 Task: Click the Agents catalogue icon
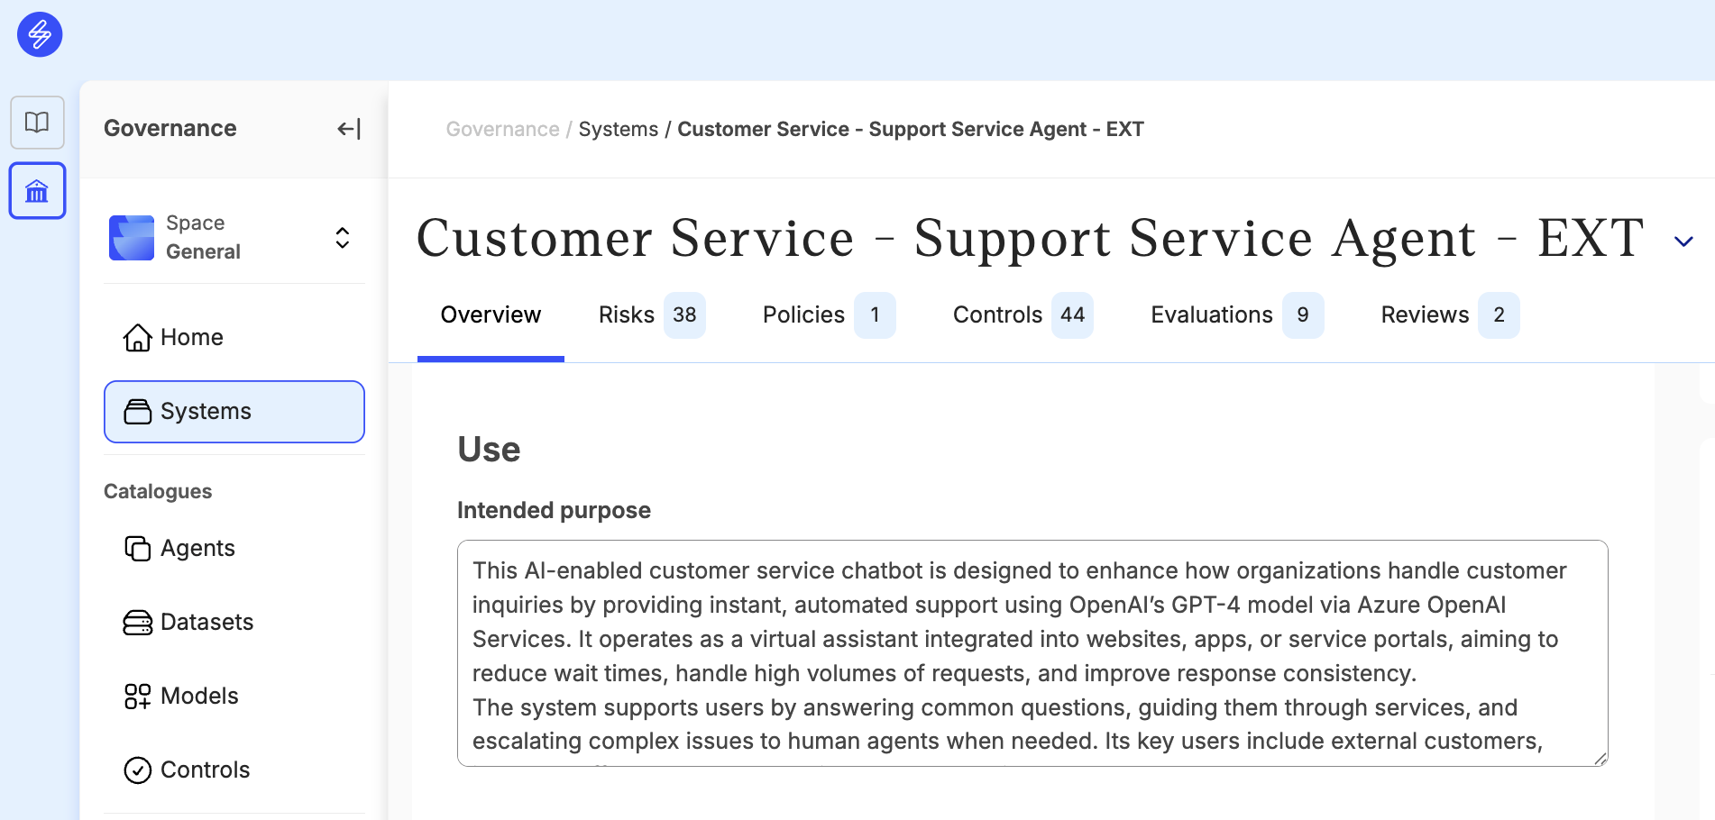click(137, 548)
